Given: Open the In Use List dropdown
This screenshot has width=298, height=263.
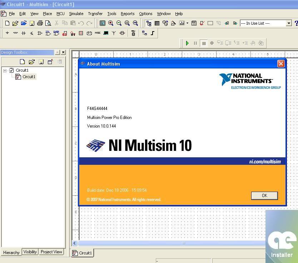Looking at the screenshot, I should coord(289,23).
